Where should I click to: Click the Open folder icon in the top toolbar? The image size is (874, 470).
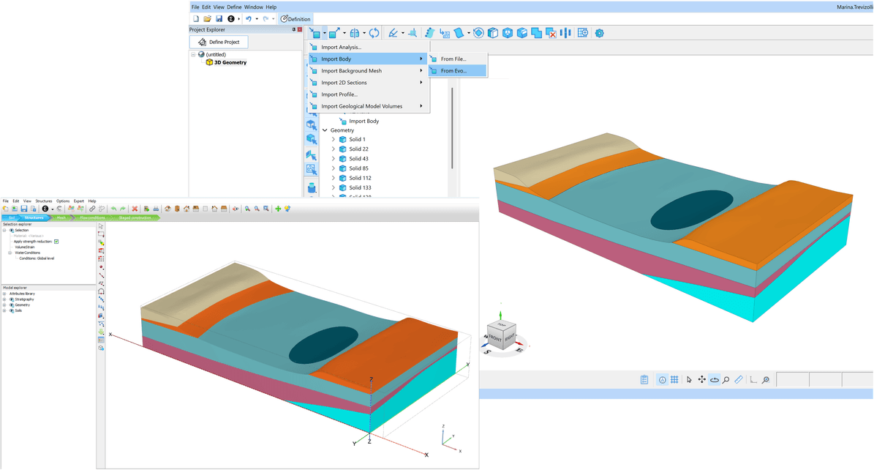pyautogui.click(x=208, y=19)
